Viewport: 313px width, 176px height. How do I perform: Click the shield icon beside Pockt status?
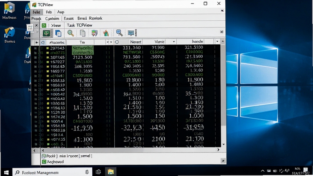pyautogui.click(x=44, y=156)
